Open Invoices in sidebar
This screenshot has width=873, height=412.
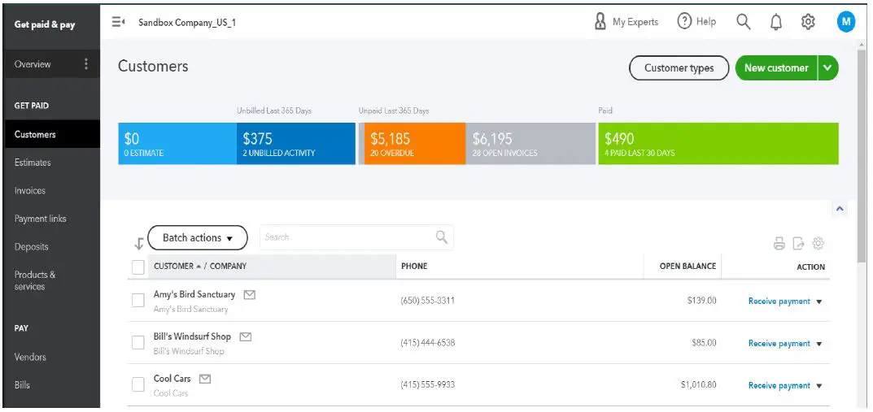[x=30, y=191]
